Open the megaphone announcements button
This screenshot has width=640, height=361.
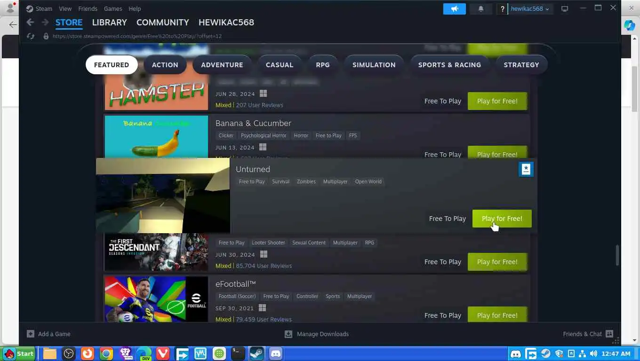454,8
